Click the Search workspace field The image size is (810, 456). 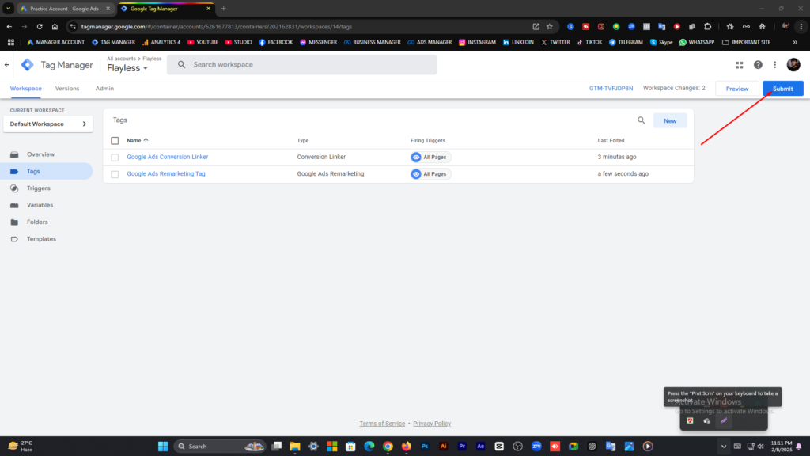click(301, 65)
